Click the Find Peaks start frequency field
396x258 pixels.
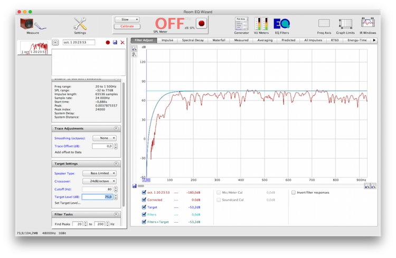pos(78,224)
